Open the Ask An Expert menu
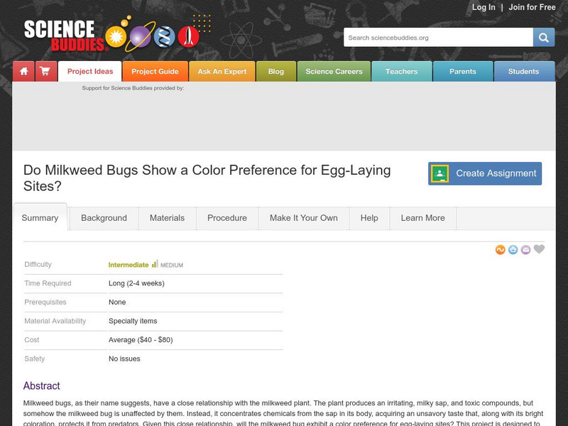568x426 pixels. tap(222, 71)
